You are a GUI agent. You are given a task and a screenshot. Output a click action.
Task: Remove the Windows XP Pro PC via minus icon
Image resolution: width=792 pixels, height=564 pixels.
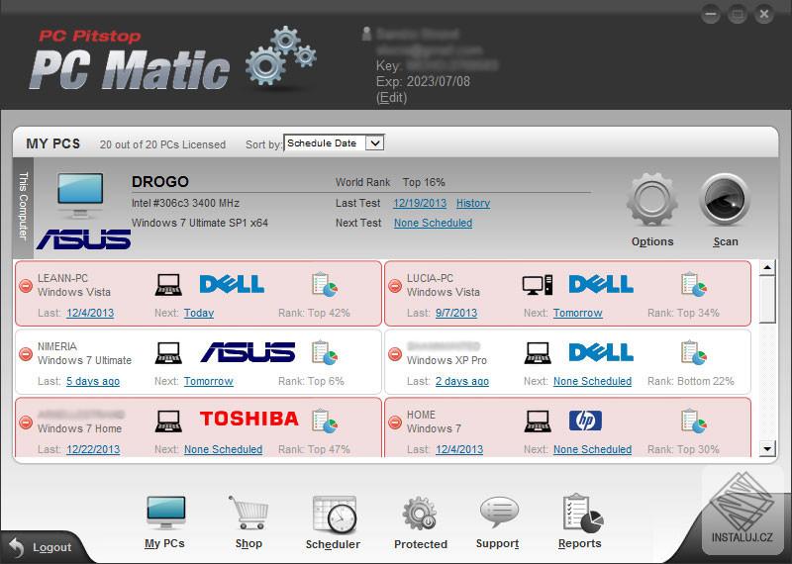tap(395, 354)
